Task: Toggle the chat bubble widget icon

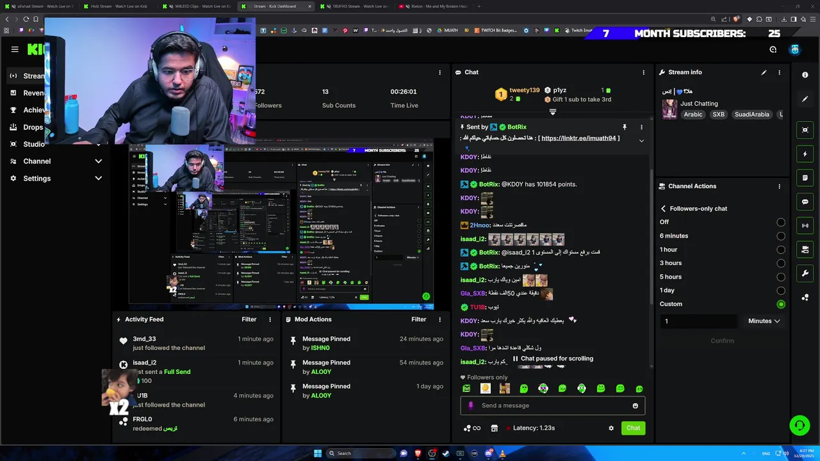Action: point(805,202)
